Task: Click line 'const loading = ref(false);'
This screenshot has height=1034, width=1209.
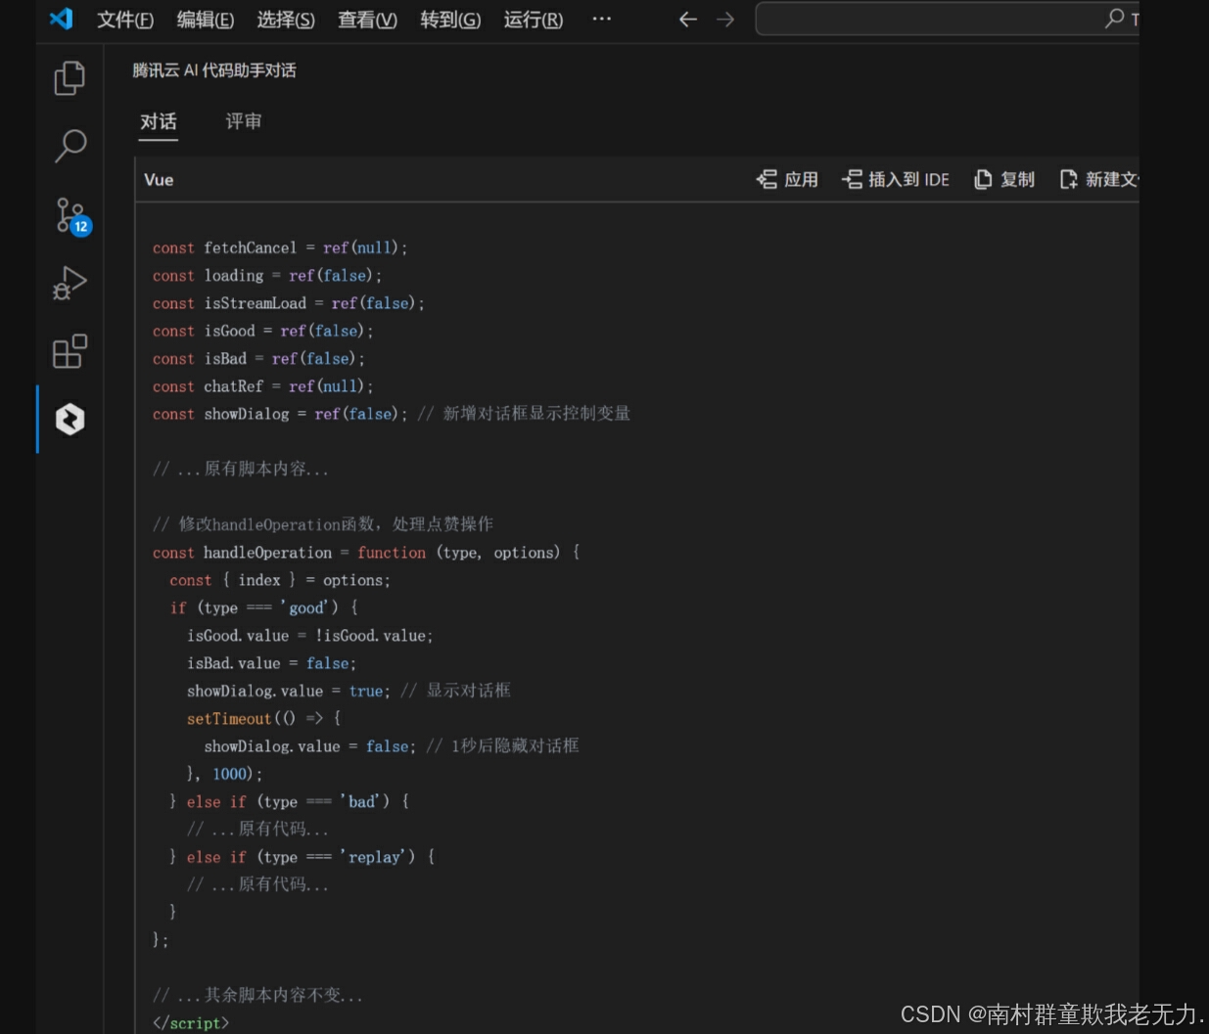Action: (267, 276)
